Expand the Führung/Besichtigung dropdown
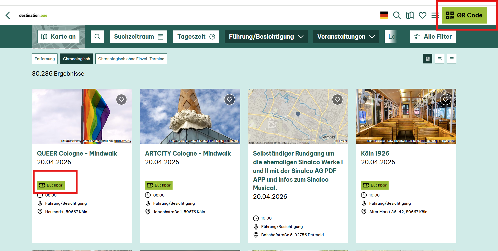The width and height of the screenshot is (498, 251). pyautogui.click(x=266, y=37)
